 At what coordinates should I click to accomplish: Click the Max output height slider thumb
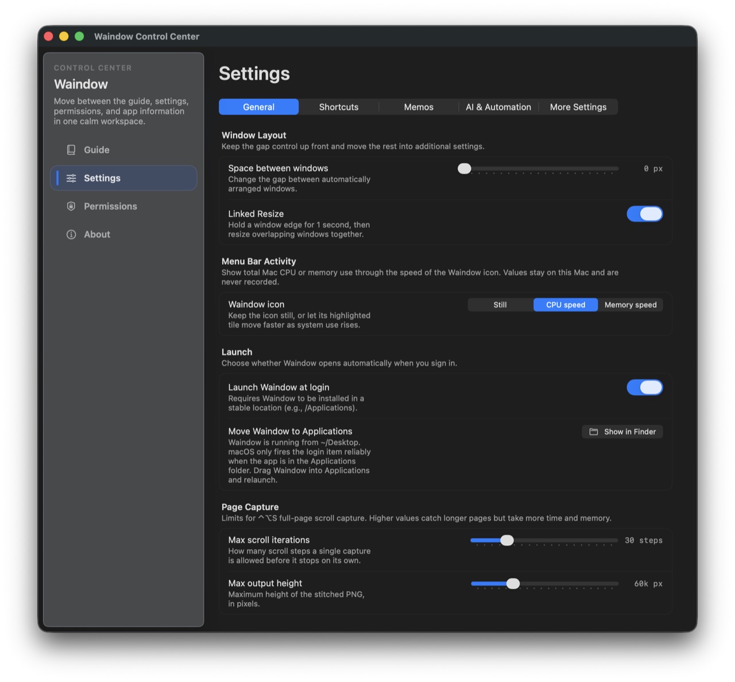[x=513, y=584]
